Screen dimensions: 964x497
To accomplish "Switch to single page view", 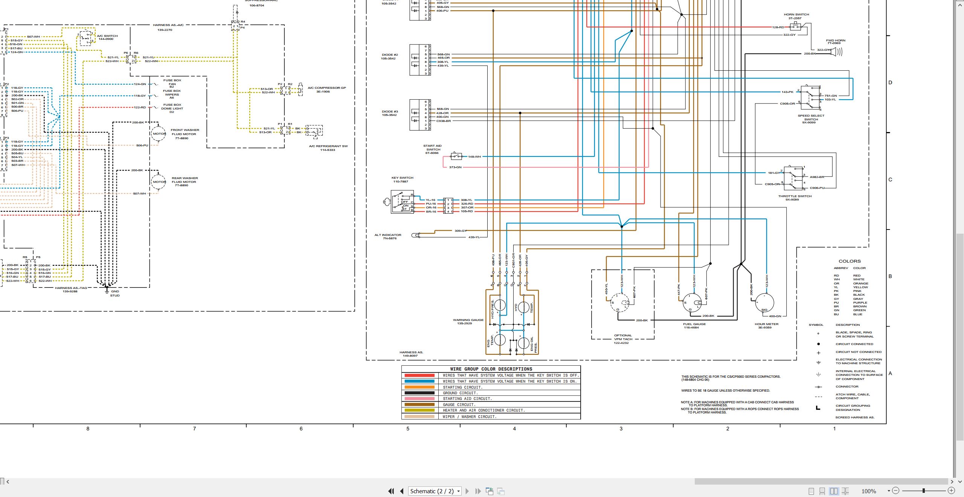I will (811, 491).
